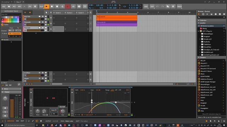Open the Presets circle icon in browser
Image resolution: width=227 pixels, height=127 pixels.
click(203, 14)
